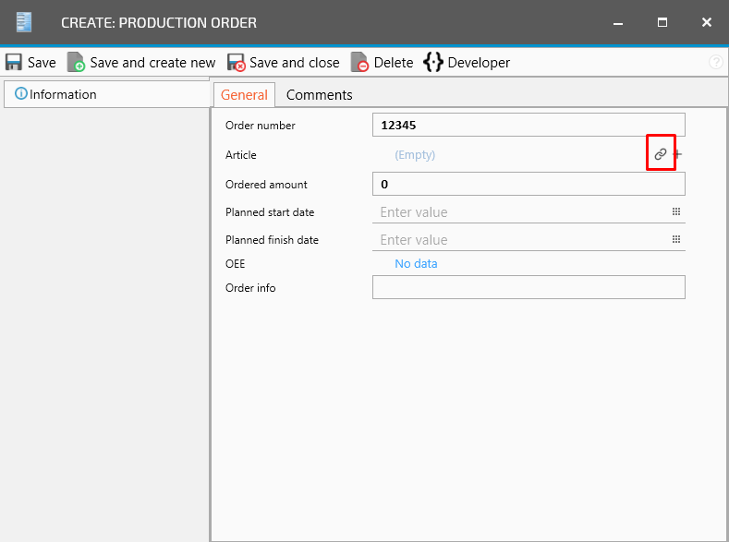Switch to the Comments tab

(x=319, y=94)
